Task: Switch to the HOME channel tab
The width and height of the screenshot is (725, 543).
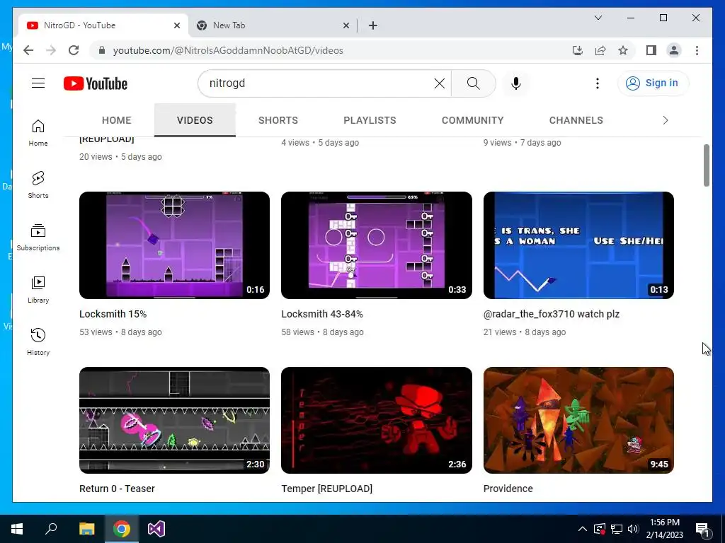Action: point(117,120)
